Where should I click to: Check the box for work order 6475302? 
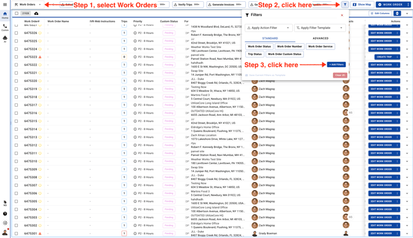tap(16, 225)
